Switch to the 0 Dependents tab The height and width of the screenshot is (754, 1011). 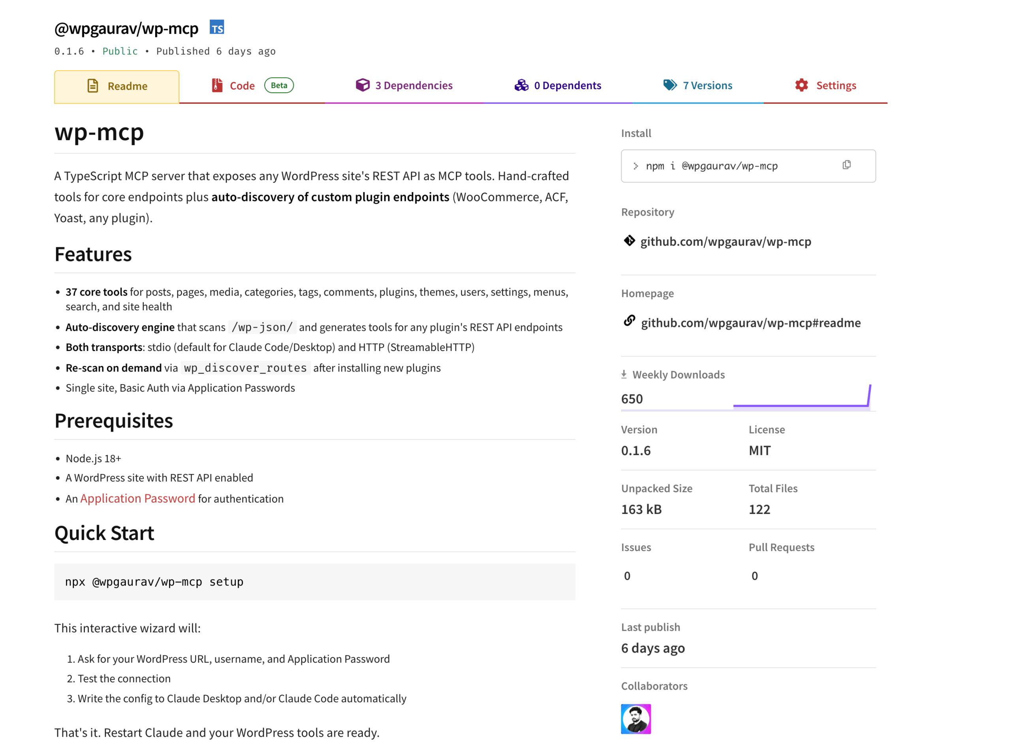568,85
